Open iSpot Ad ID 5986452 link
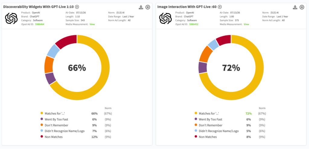Viewport: 309px width, 149px height. 194,24
